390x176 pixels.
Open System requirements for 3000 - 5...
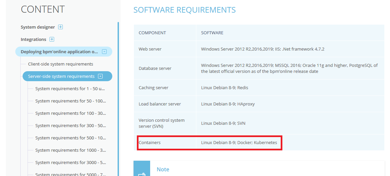[x=70, y=163]
